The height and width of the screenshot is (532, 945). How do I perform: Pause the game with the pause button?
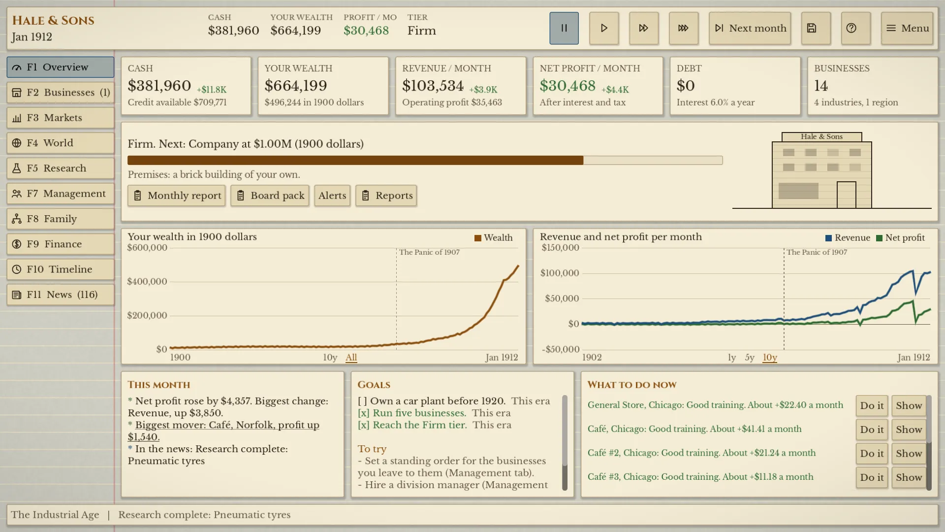tap(564, 28)
